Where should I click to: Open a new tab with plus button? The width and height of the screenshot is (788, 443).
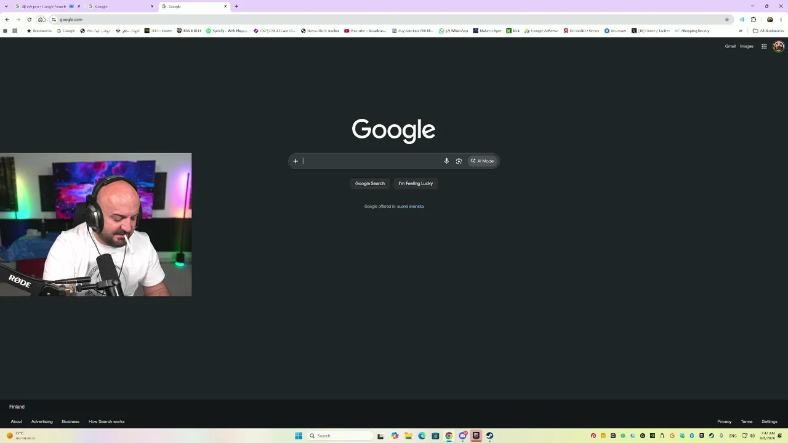236,6
